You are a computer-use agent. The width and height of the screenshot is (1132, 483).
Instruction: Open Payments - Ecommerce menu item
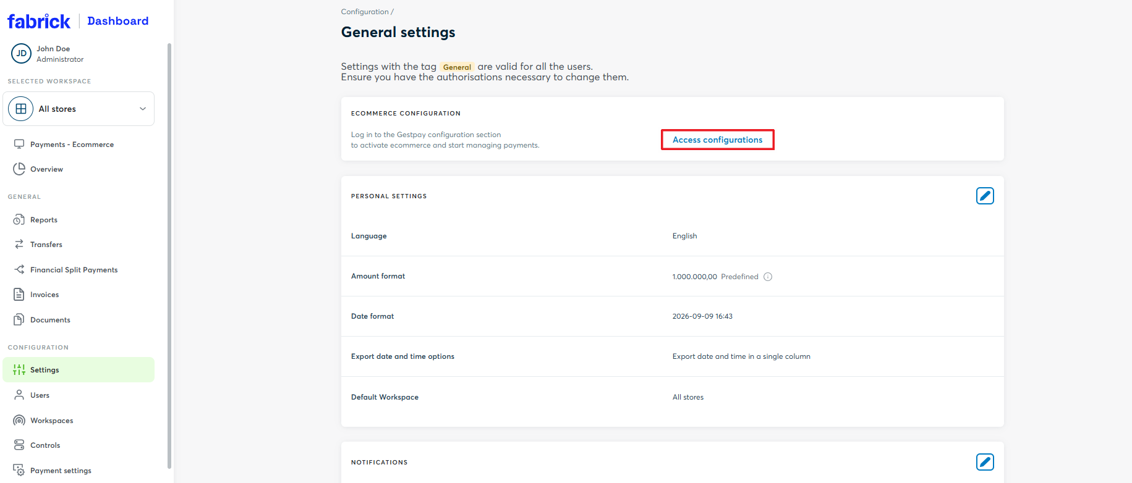click(x=79, y=145)
